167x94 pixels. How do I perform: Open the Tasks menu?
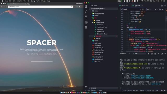tap(38, 1)
